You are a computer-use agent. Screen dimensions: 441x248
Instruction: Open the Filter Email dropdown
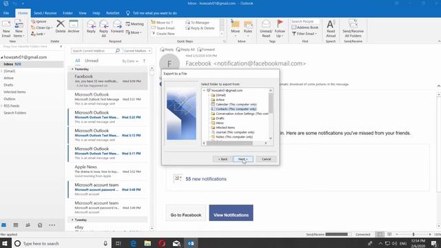(x=305, y=34)
